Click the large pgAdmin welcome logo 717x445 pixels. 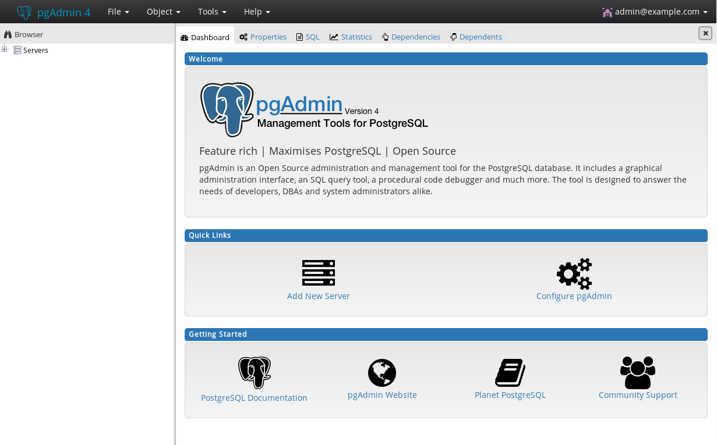coord(315,109)
